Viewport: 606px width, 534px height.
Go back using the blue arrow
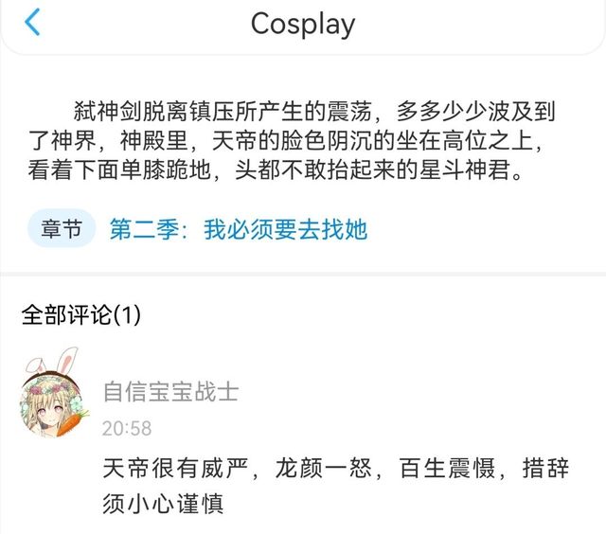click(32, 22)
